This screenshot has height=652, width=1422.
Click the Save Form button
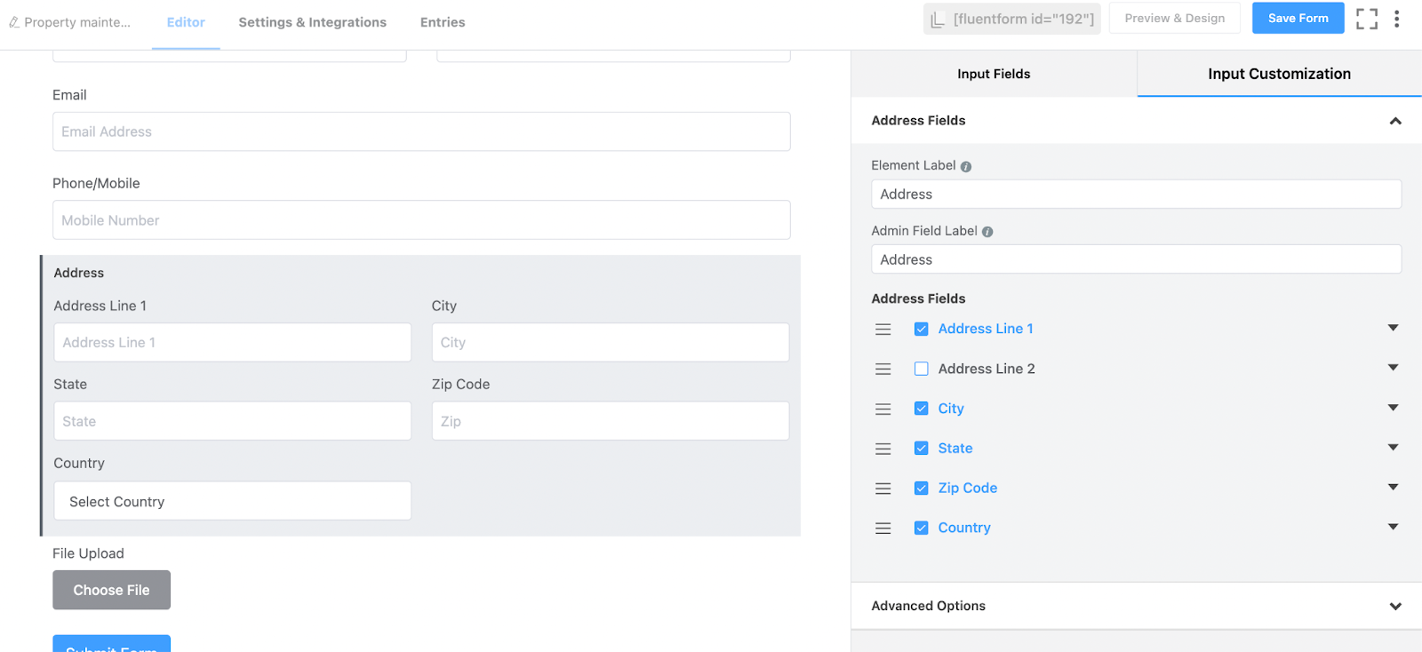(x=1298, y=18)
